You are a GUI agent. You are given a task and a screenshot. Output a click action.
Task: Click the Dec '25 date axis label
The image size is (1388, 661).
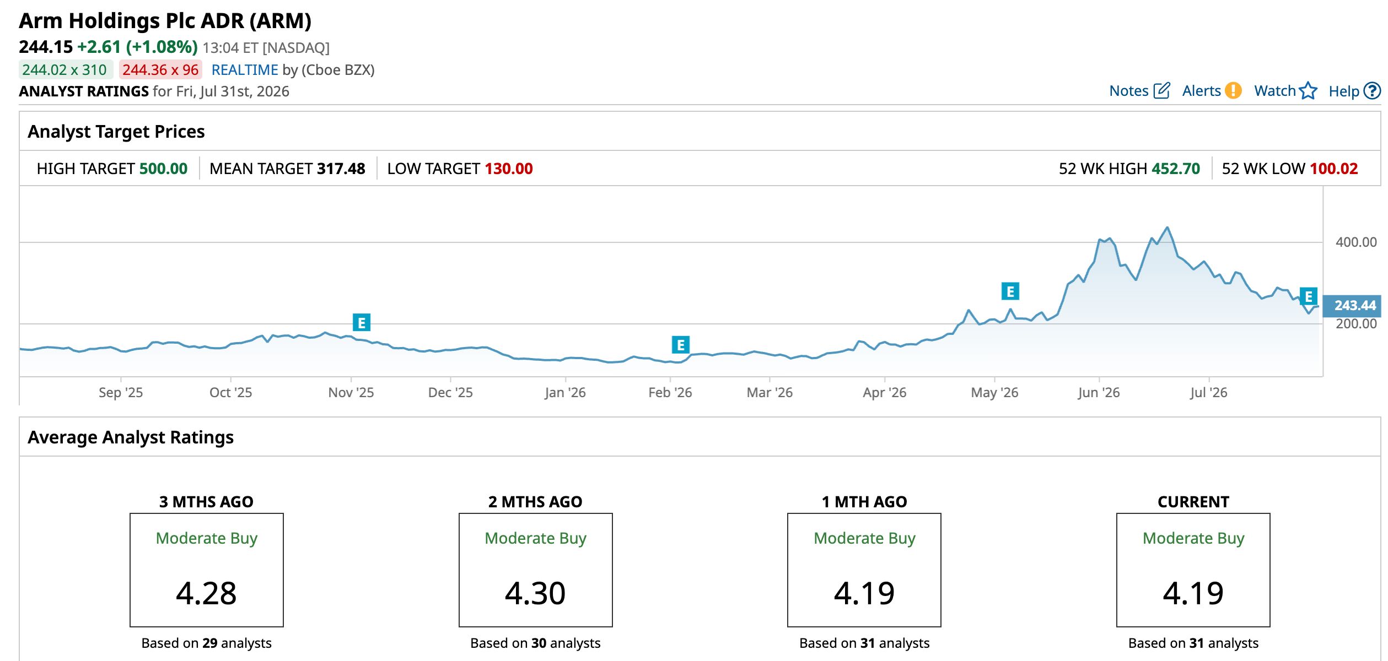click(x=450, y=393)
